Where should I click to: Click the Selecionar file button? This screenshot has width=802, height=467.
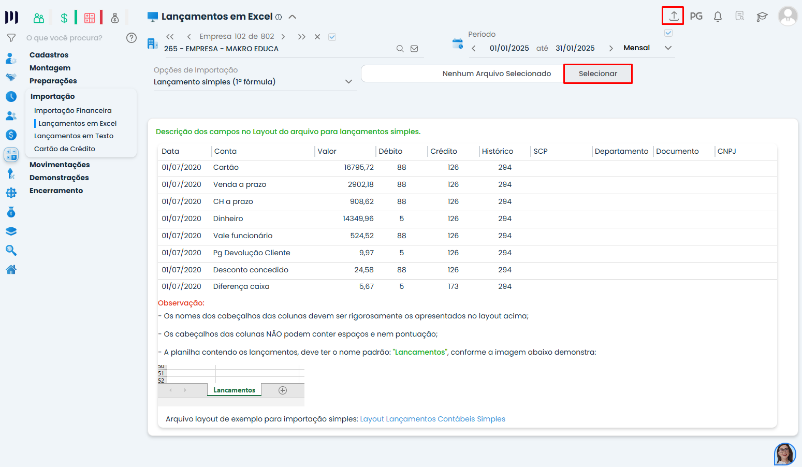coord(597,74)
